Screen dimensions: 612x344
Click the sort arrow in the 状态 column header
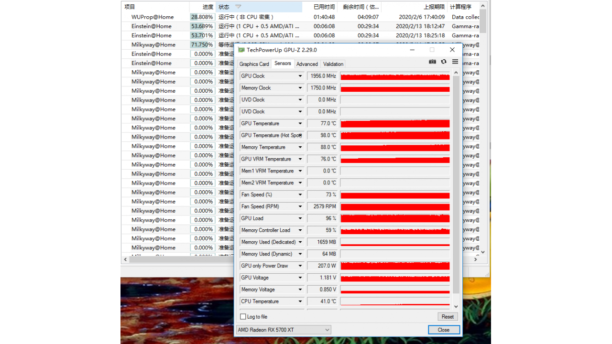[x=238, y=7]
